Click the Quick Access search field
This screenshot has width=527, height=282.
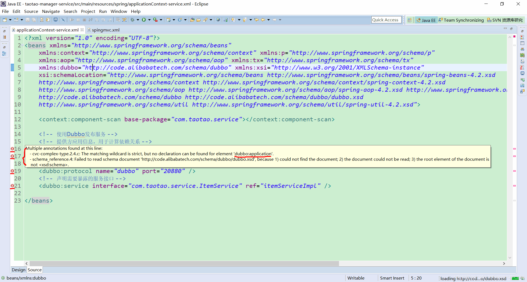(x=386, y=20)
